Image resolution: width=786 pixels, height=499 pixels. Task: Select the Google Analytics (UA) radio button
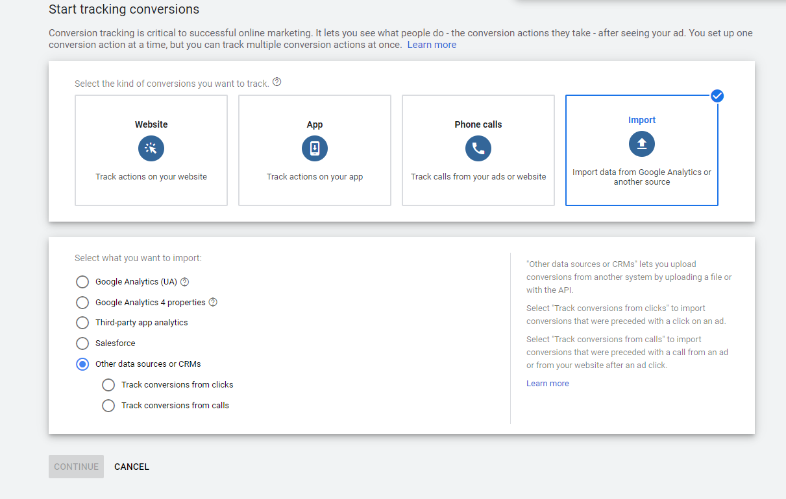tap(82, 281)
